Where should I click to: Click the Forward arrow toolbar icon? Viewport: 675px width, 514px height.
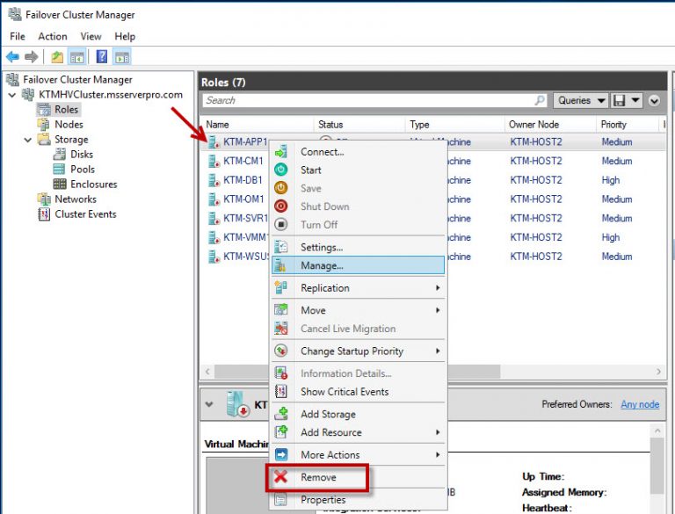[x=31, y=56]
